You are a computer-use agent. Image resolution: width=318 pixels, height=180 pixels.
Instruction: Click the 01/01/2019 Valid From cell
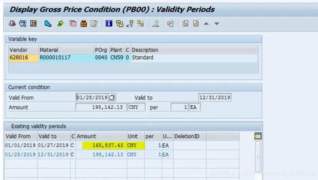pos(20,145)
